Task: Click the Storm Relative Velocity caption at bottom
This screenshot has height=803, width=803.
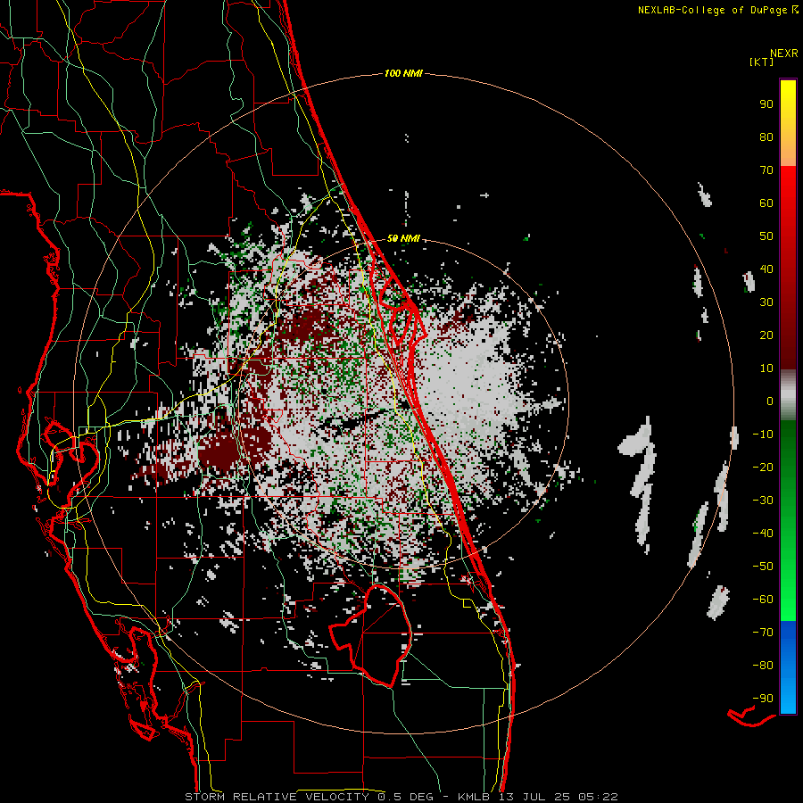Action: pyautogui.click(x=401, y=797)
